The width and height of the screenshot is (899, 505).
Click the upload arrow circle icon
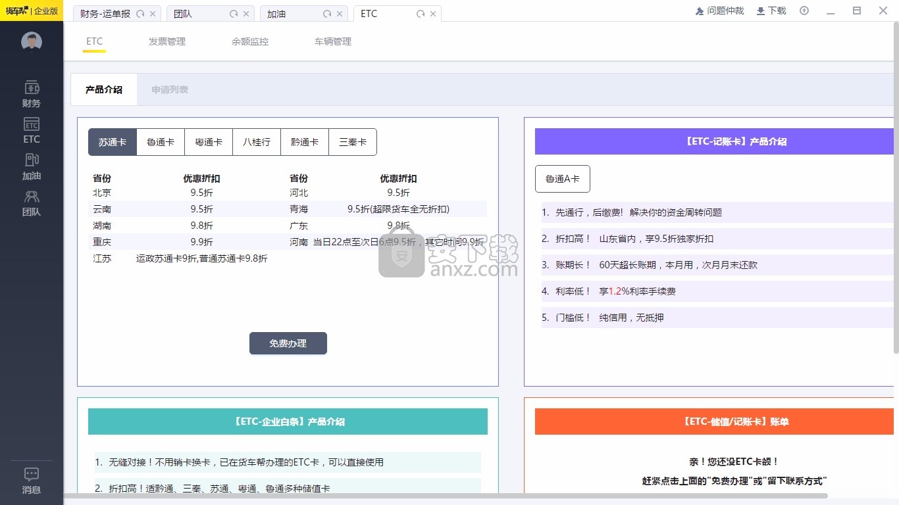(x=804, y=11)
